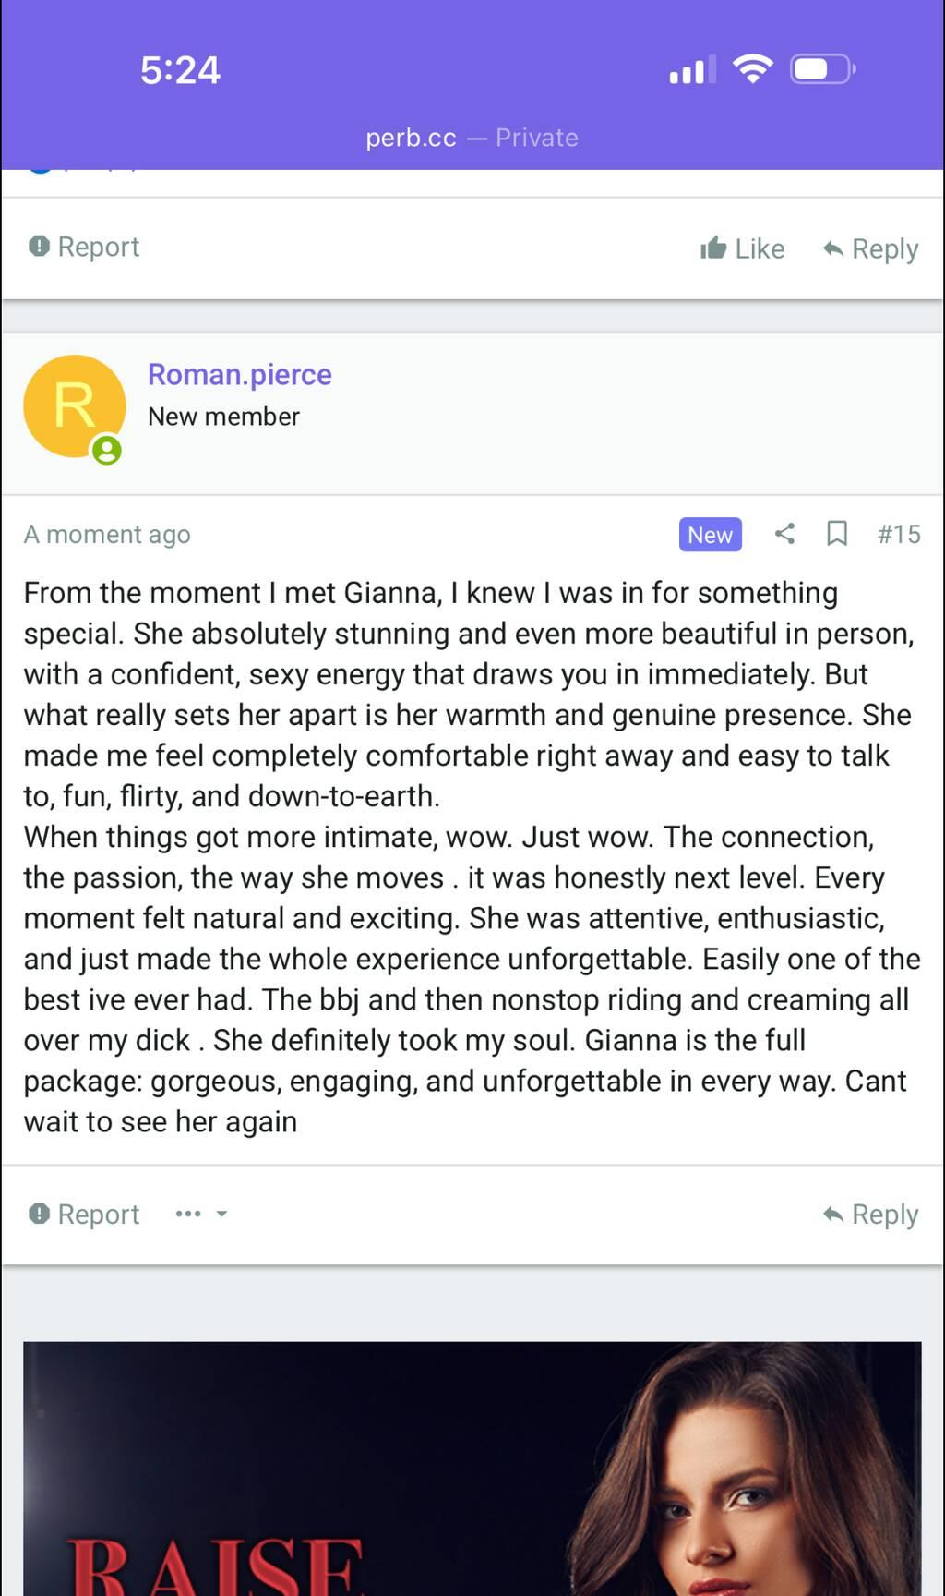Image resolution: width=945 pixels, height=1596 pixels.
Task: Tap the perb.cc address bar
Action: pyautogui.click(x=472, y=138)
